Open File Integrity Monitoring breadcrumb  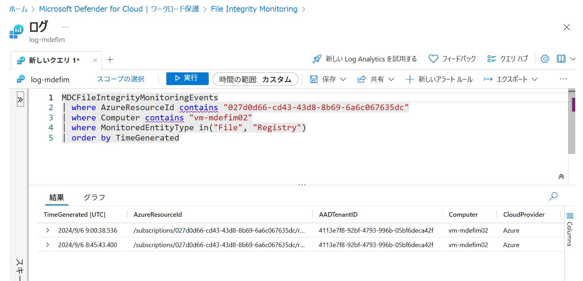(x=254, y=9)
